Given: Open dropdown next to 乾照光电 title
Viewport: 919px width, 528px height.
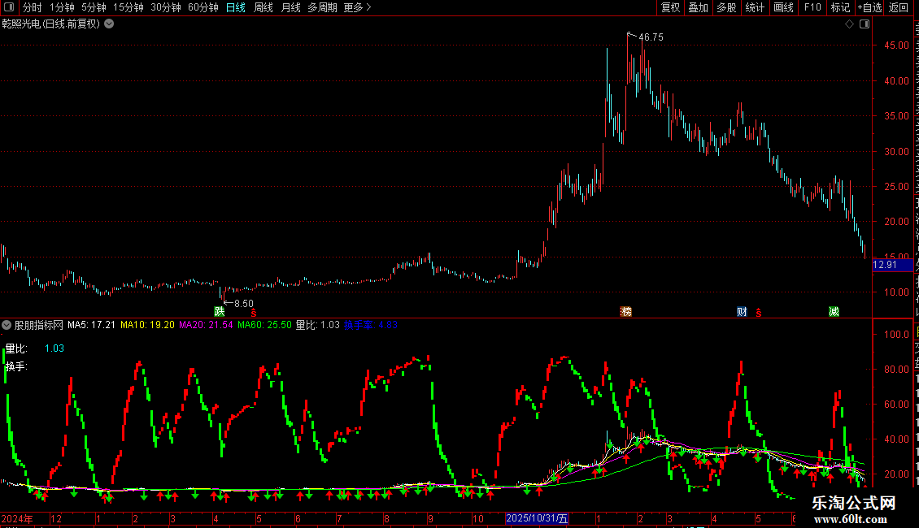Looking at the screenshot, I should [x=109, y=24].
